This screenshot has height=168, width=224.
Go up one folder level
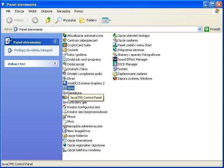click(x=48, y=20)
